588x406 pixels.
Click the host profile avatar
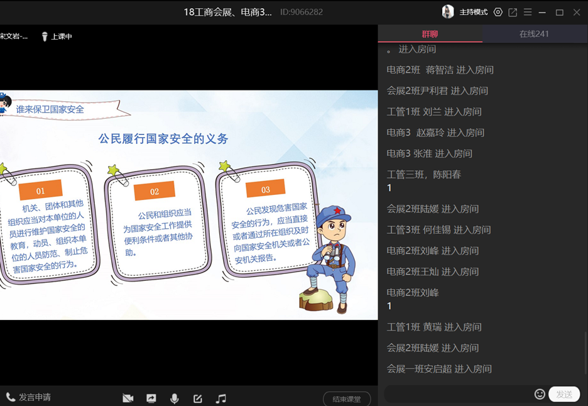click(x=448, y=12)
